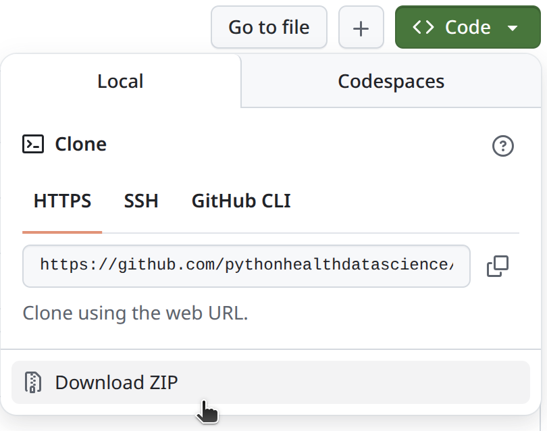This screenshot has width=547, height=431.
Task: Click the terminal icon beside Clone
Action: point(33,144)
